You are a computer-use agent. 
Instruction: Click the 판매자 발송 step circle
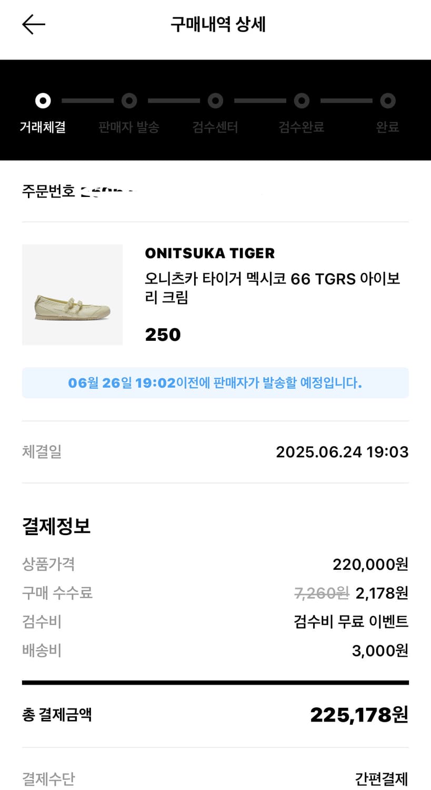[129, 101]
